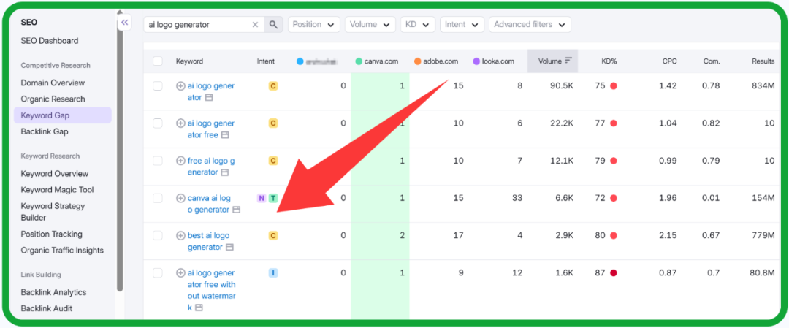The image size is (789, 328).
Task: Click plus icon beside 'best ai logo generator'
Action: [x=180, y=236]
